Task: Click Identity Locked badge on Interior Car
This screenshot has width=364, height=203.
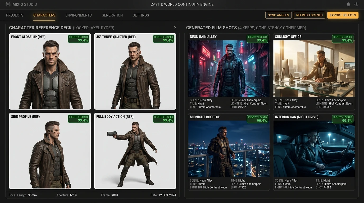Action: [x=343, y=119]
